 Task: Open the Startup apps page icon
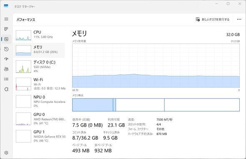pyautogui.click(x=6, y=59)
